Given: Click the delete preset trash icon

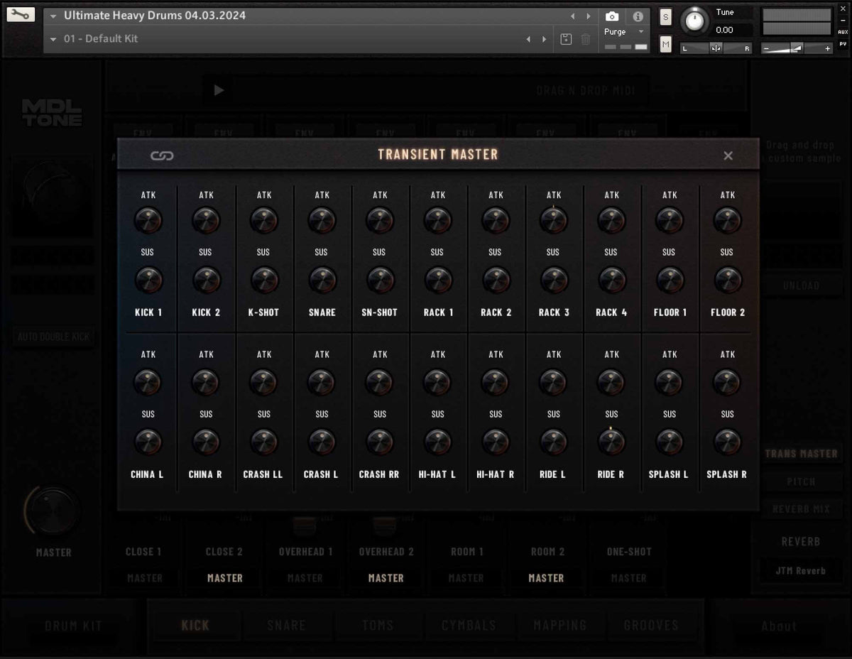Looking at the screenshot, I should (586, 39).
